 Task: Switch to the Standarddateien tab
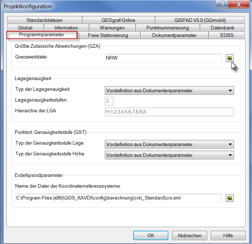[x=44, y=20]
